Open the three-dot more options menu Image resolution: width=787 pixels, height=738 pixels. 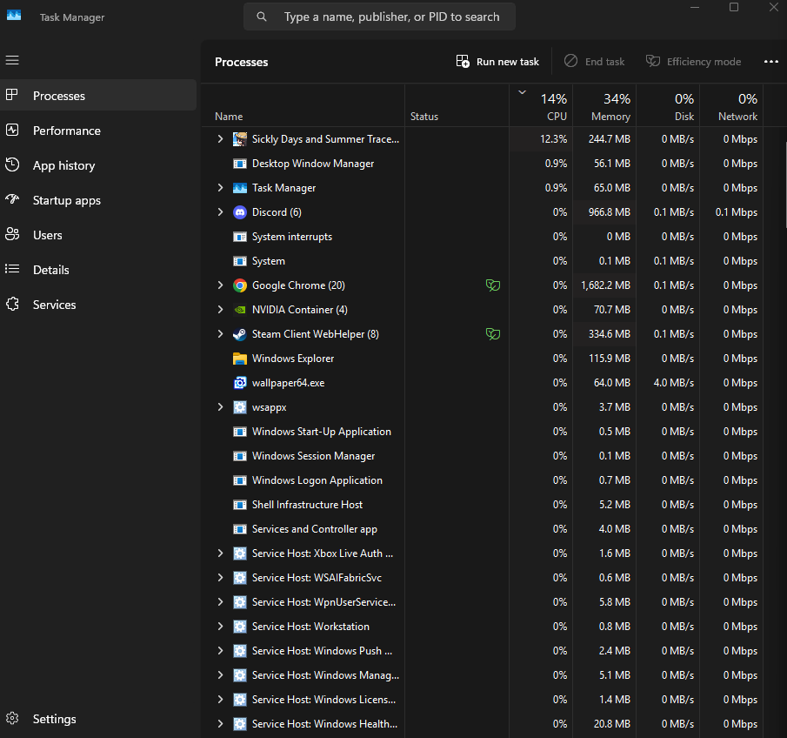771,61
